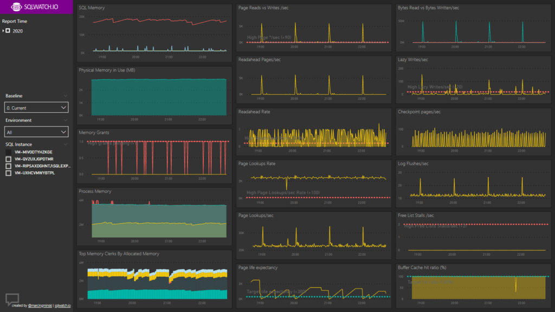The image size is (555, 312).
Task: Click Top Memory Clerks By Allocated Memory title
Action: pyautogui.click(x=119, y=253)
